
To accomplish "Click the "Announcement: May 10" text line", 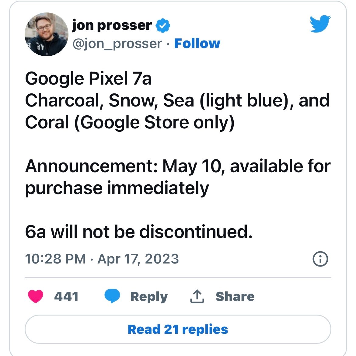I will click(x=178, y=166).
